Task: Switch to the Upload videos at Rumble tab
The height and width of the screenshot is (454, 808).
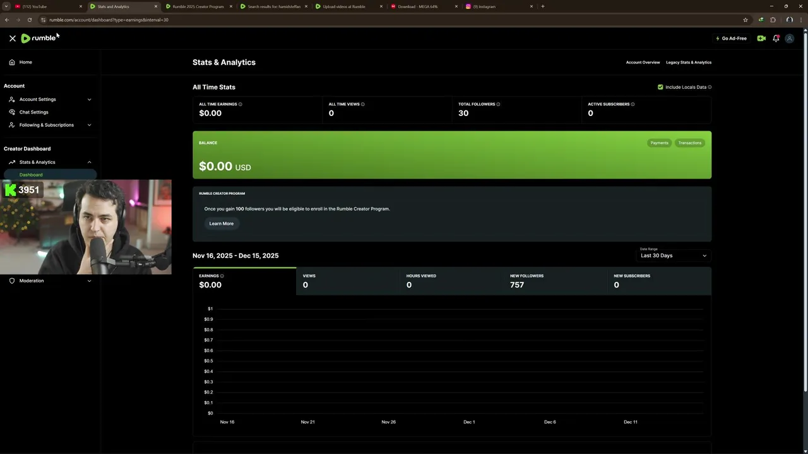Action: 348,6
